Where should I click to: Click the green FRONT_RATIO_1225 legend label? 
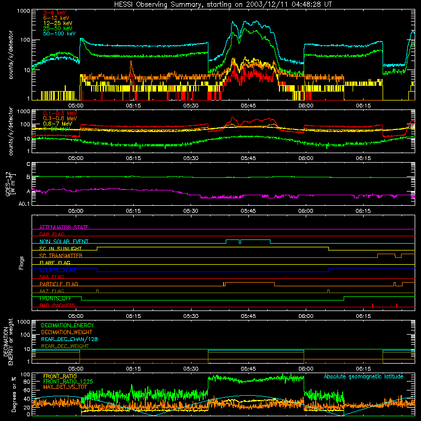(68, 382)
